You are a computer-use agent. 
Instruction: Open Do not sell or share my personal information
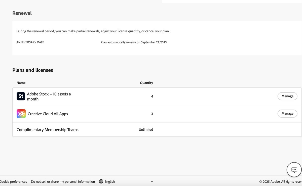[63, 181]
